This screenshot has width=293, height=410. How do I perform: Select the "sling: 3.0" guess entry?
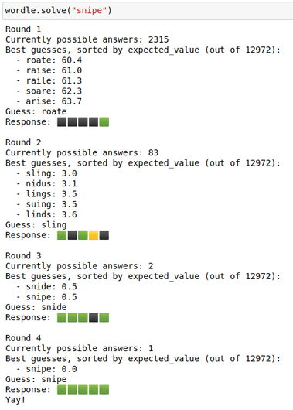[x=52, y=173]
